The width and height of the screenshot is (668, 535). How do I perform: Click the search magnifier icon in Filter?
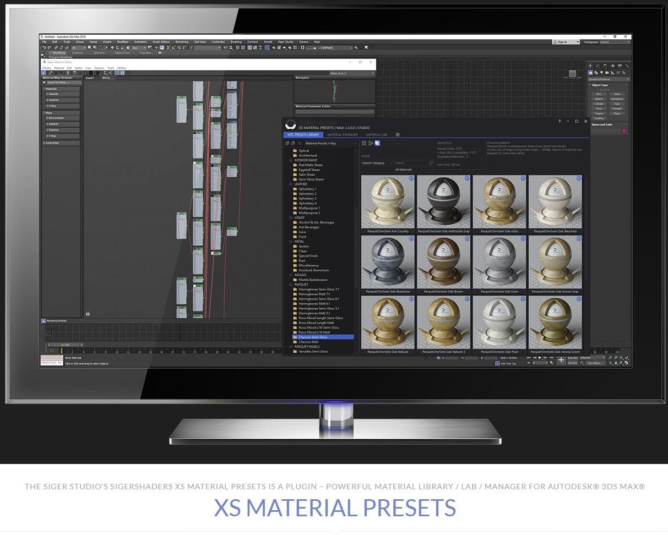point(431,163)
